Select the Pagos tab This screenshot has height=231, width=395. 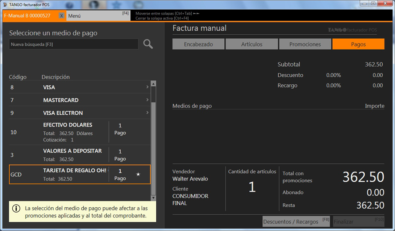coord(358,44)
